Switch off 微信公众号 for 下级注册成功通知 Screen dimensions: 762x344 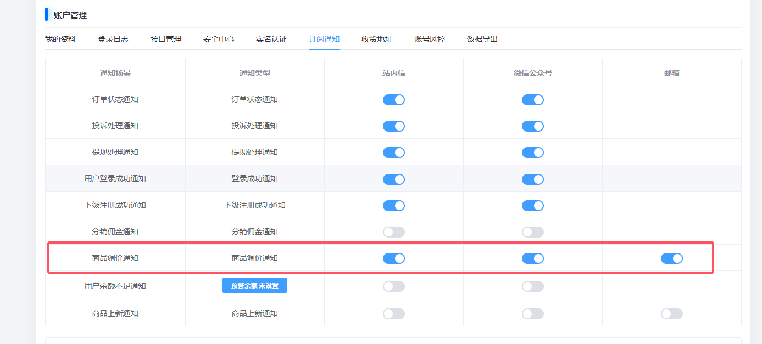click(533, 205)
